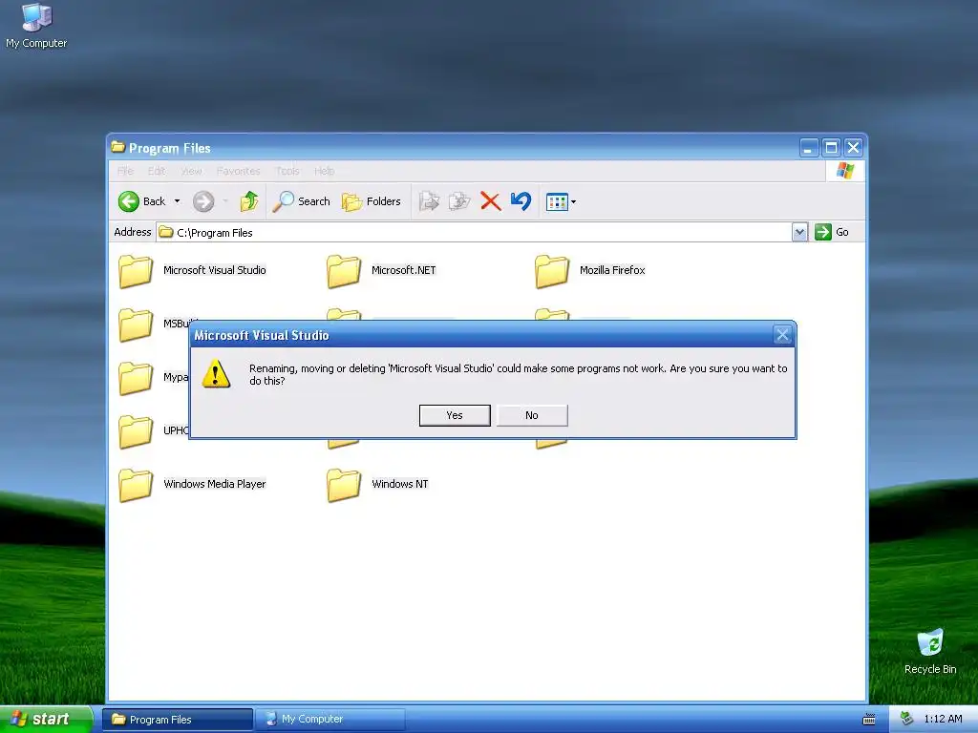
Task: Select the Mozilla Firefox folder icon
Action: click(x=552, y=271)
